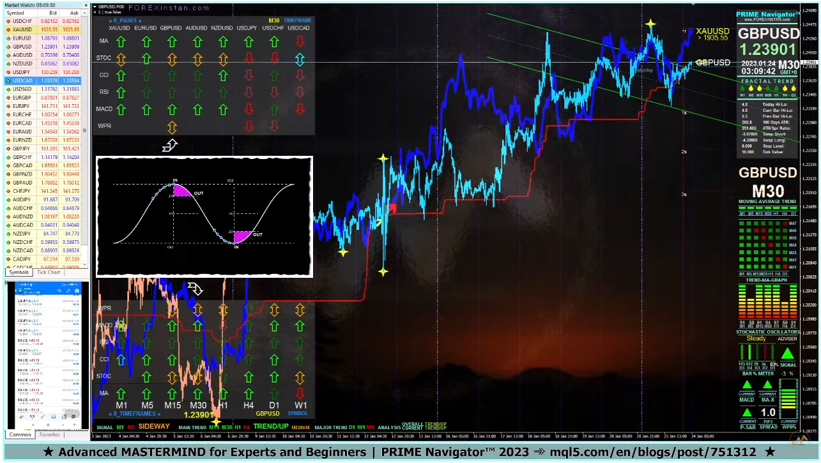Click yellow star marker at chart's highest peak
This screenshot has width=821, height=463.
pos(650,24)
